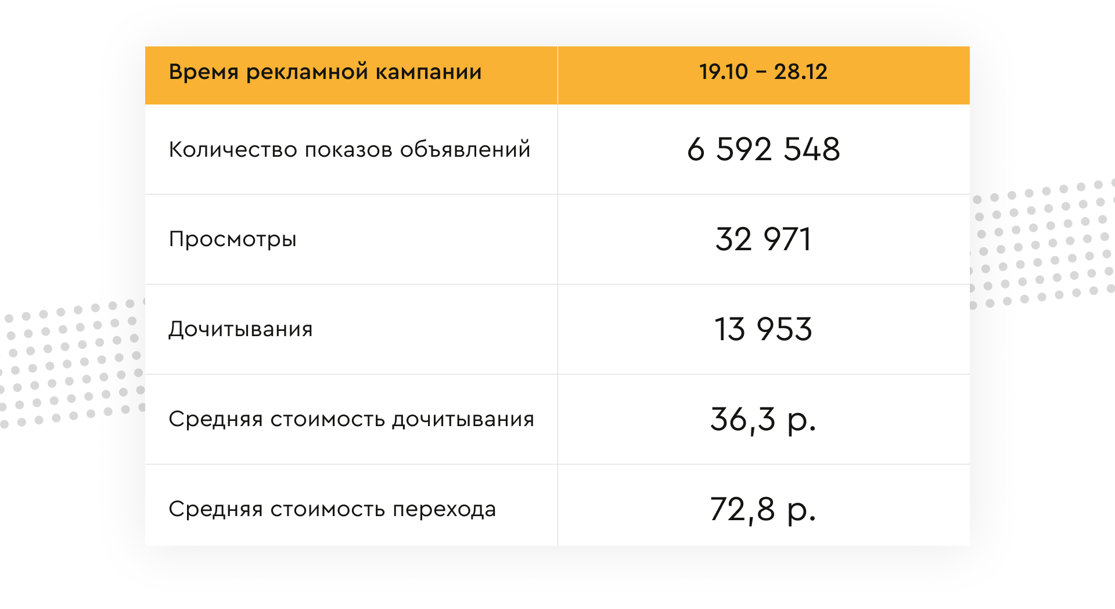The width and height of the screenshot is (1115, 609).
Task: Click the 'Просмотры' row label
Action: pos(232,239)
